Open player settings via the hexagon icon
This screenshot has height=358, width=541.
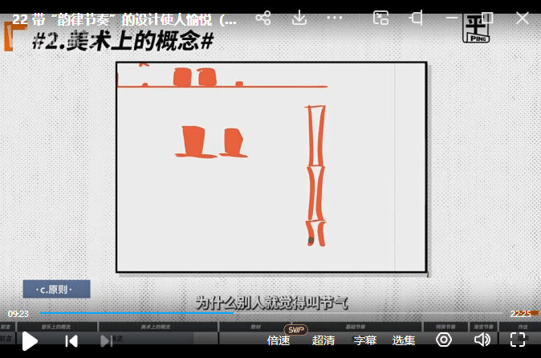[x=444, y=340]
